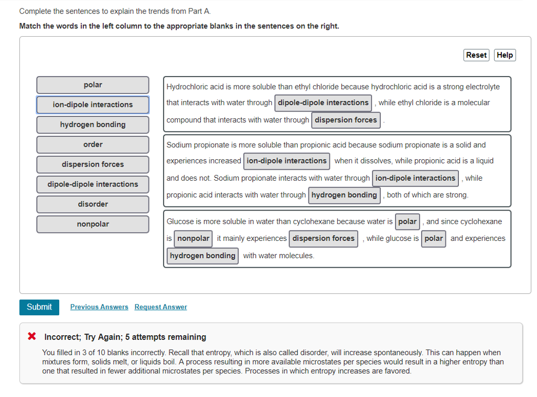
Task: Select the 'ion-dipole interactions' word tile
Action: [x=92, y=105]
